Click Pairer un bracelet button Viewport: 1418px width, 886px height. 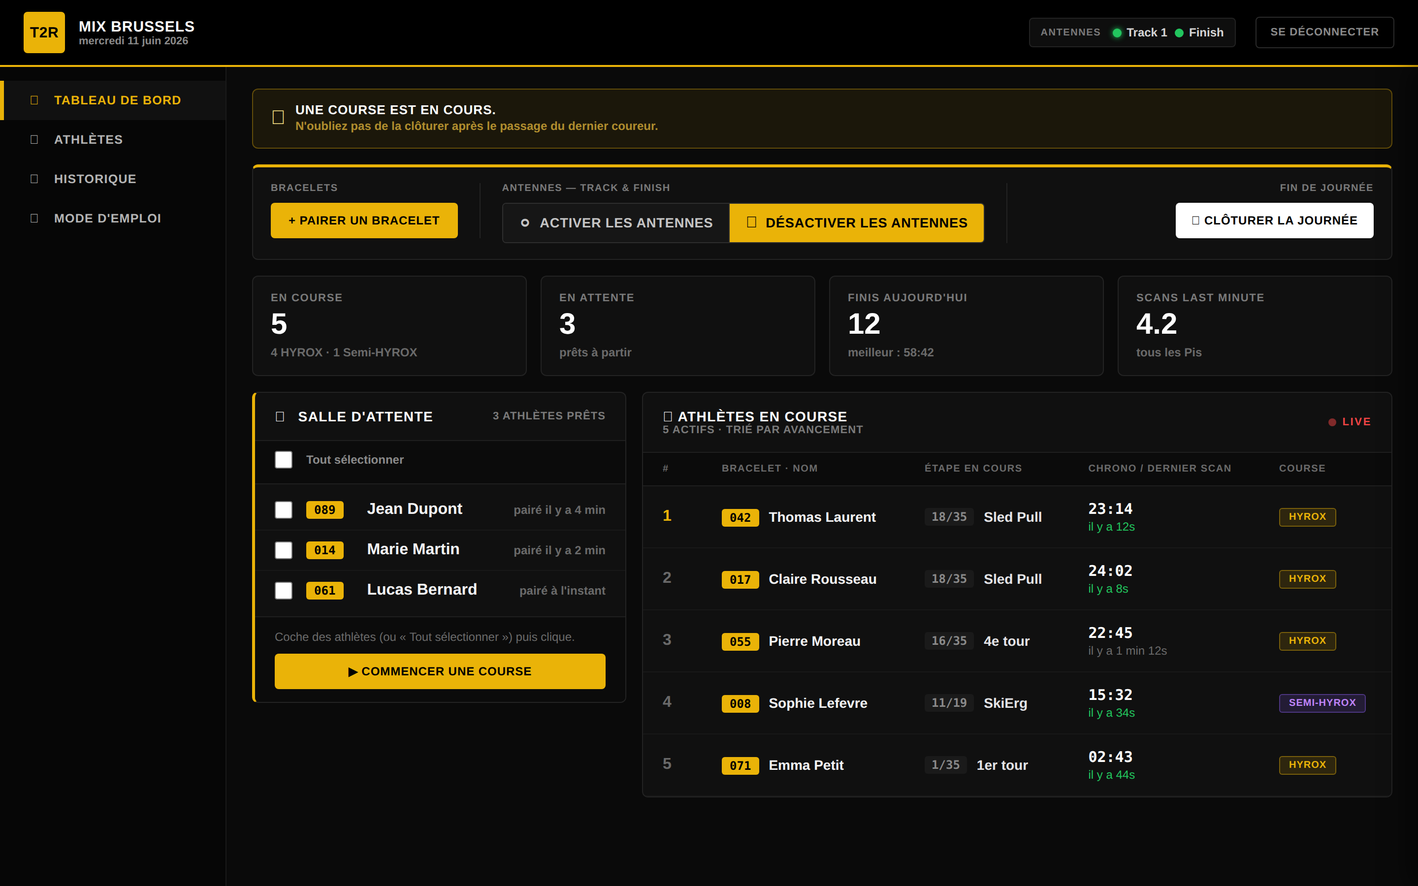[364, 221]
